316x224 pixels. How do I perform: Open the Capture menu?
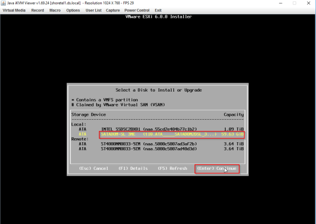pos(113,10)
